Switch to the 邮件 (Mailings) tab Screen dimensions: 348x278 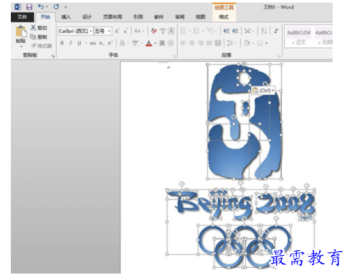pos(159,17)
